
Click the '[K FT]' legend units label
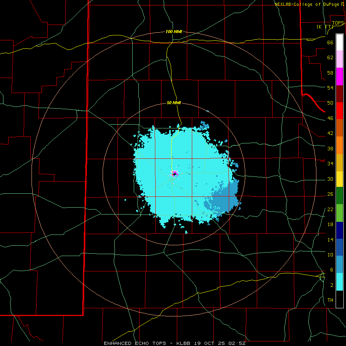click(325, 27)
